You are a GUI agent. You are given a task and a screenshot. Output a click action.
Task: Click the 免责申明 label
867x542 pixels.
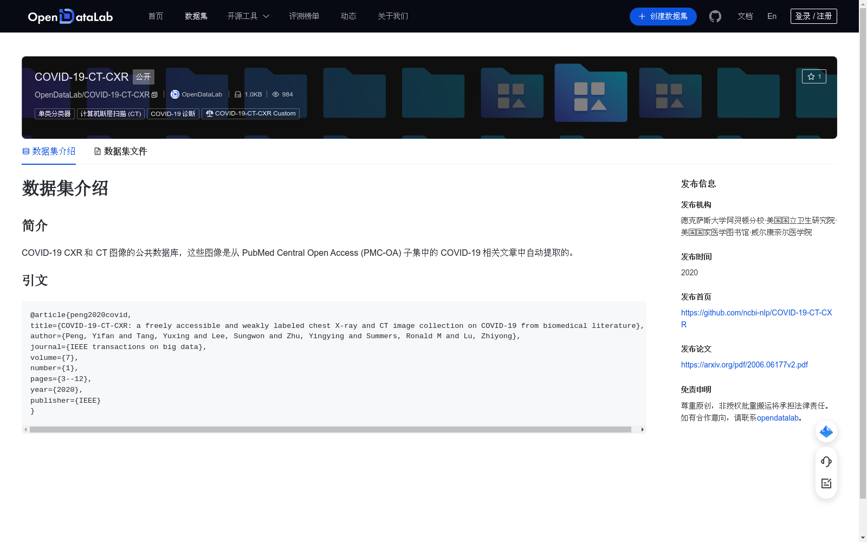click(696, 390)
